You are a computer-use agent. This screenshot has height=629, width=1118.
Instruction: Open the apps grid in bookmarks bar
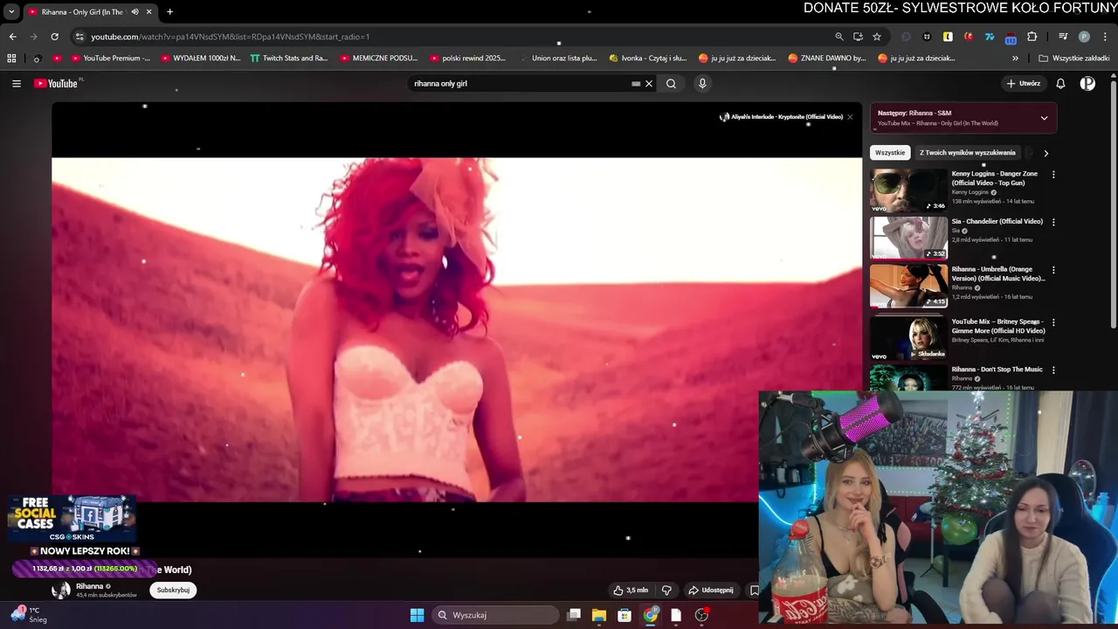[x=11, y=59]
